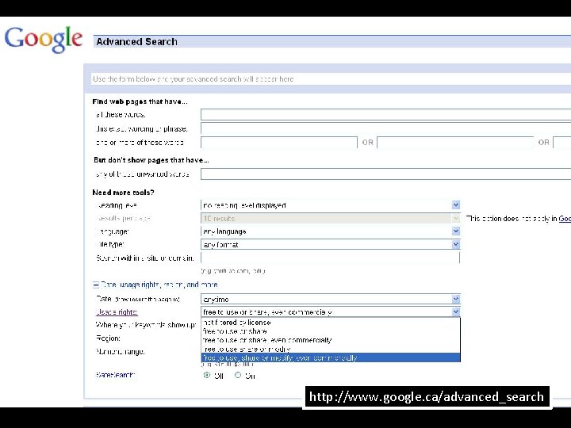This screenshot has width=571, height=428.
Task: Click the Google logo
Action: tap(44, 40)
